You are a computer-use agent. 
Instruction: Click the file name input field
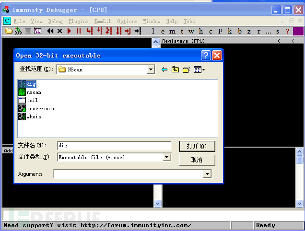coord(115,145)
